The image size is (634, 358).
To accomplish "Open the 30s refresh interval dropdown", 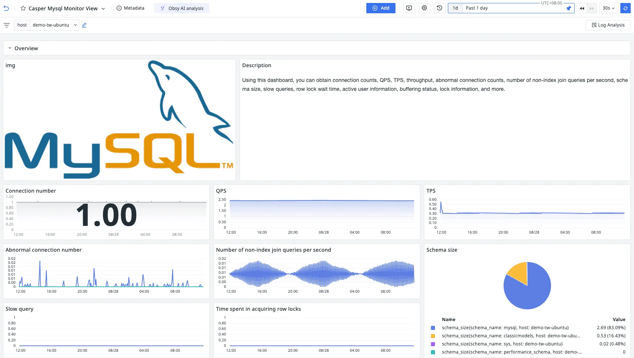I will (609, 8).
